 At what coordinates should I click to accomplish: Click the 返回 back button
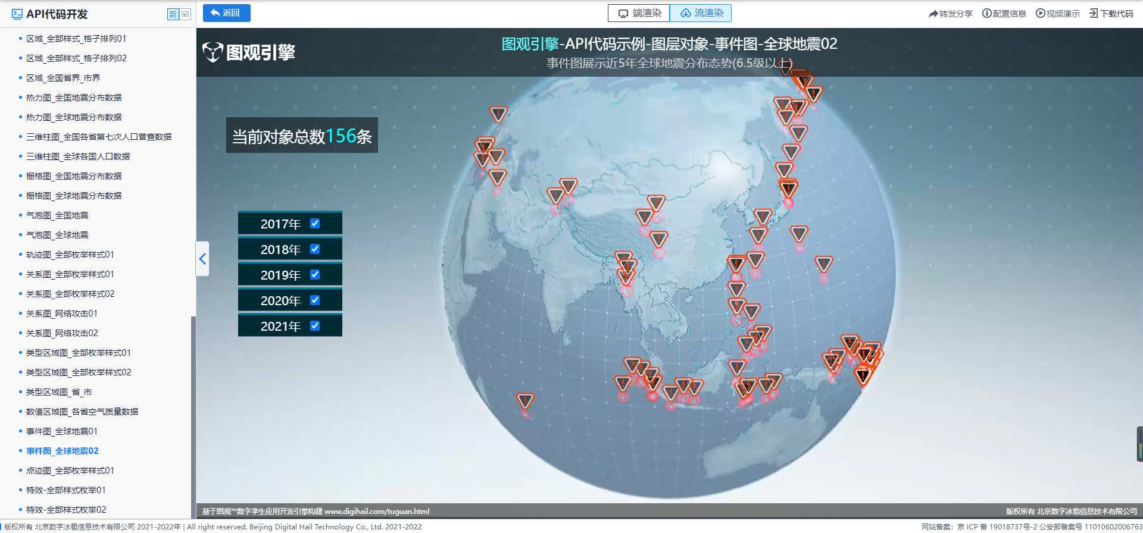click(226, 13)
